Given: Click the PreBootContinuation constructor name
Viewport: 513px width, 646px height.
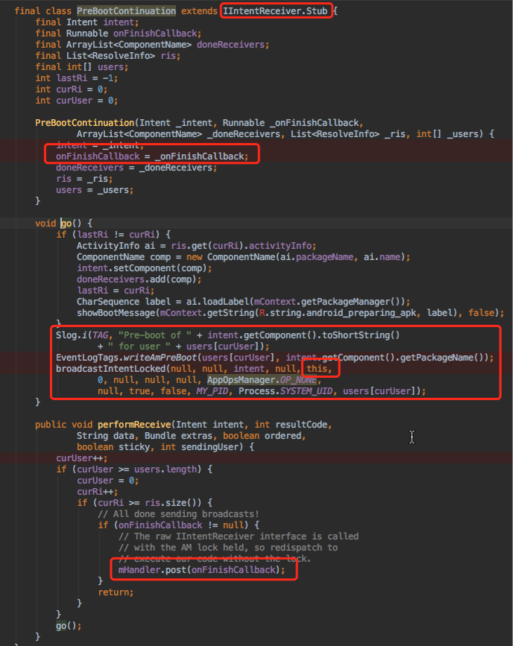Looking at the screenshot, I should [84, 123].
